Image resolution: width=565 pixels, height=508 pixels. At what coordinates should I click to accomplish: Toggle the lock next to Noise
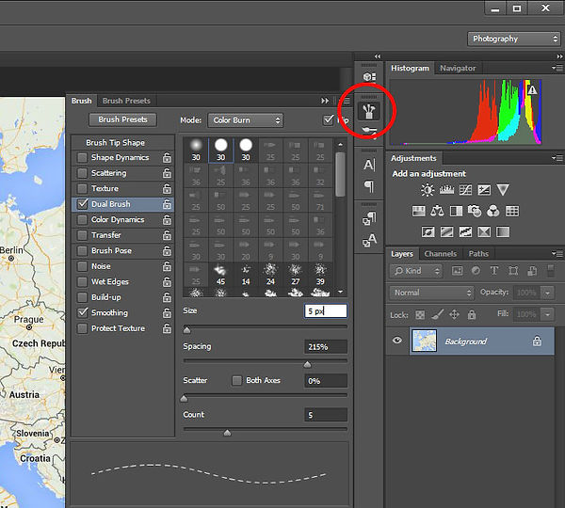pyautogui.click(x=167, y=266)
